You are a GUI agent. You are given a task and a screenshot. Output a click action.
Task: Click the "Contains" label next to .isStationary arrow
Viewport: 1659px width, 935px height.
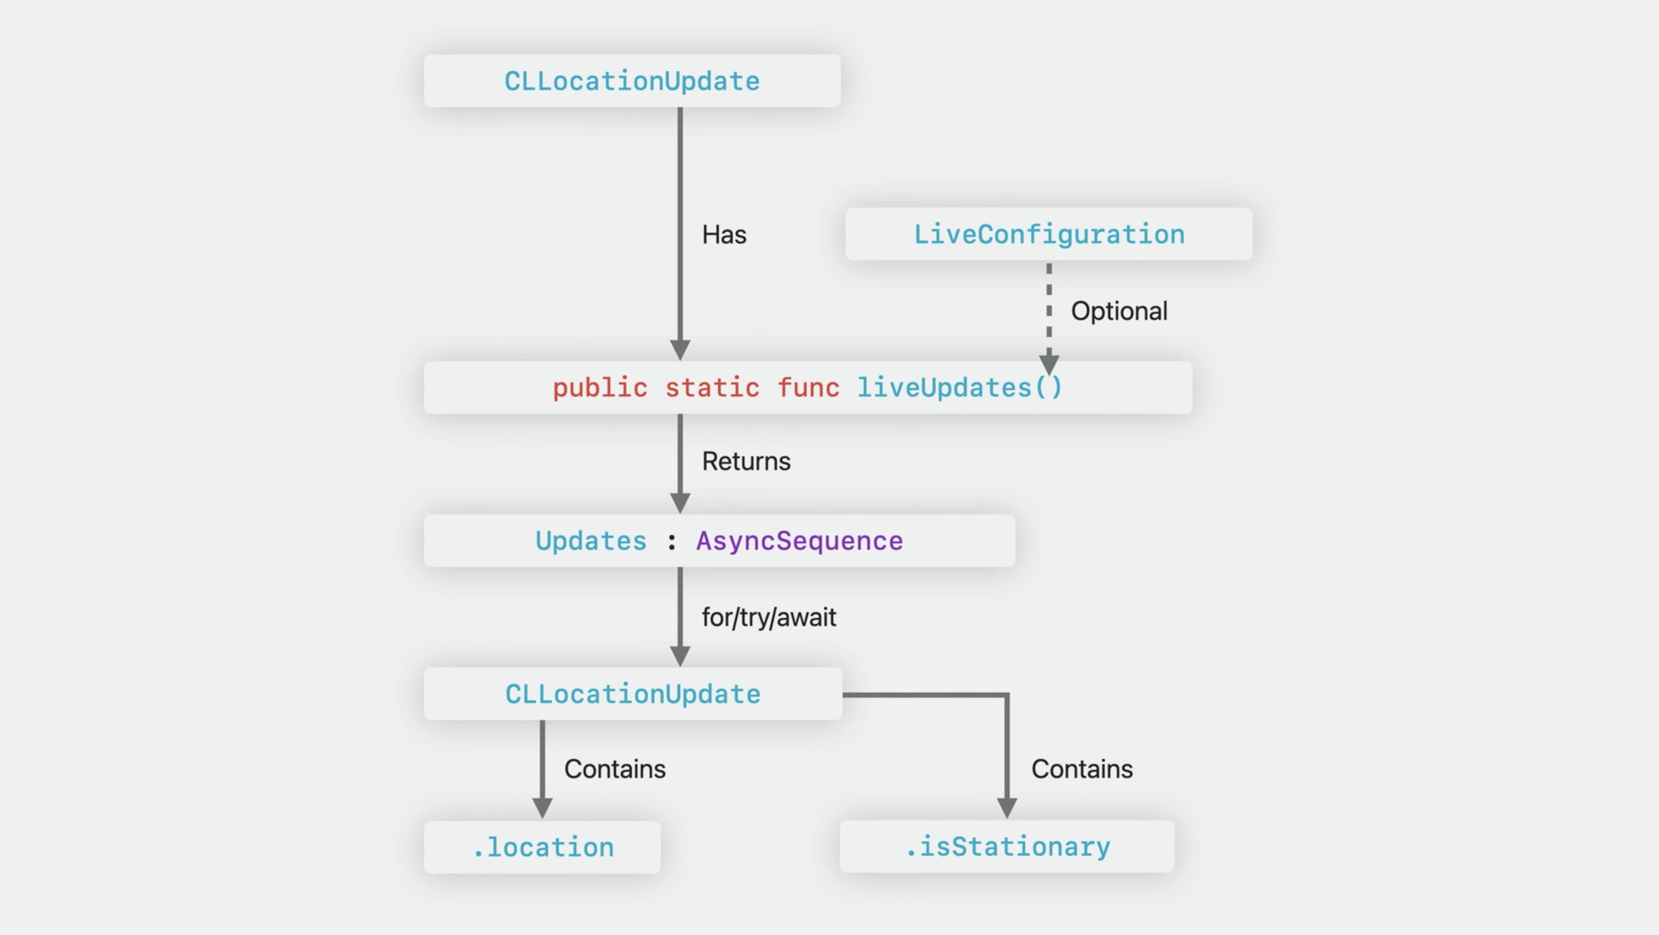point(1081,769)
